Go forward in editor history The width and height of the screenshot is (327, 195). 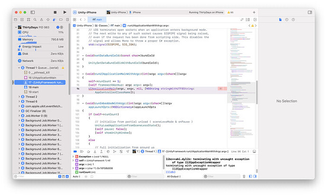85,19
